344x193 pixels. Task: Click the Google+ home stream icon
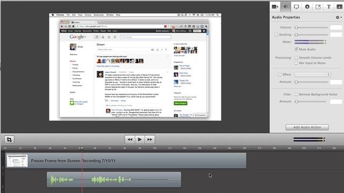pos(97,37)
